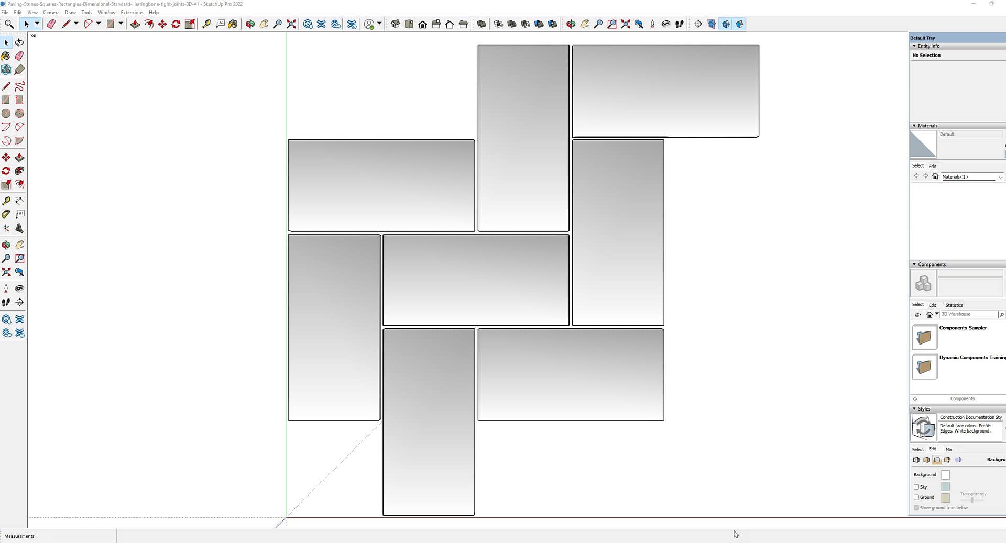
Task: Choose the Paint Bucket tool in left toolbar
Action: [x=6, y=56]
